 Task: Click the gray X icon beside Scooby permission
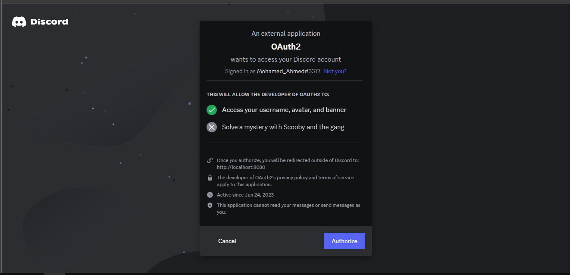tap(211, 127)
